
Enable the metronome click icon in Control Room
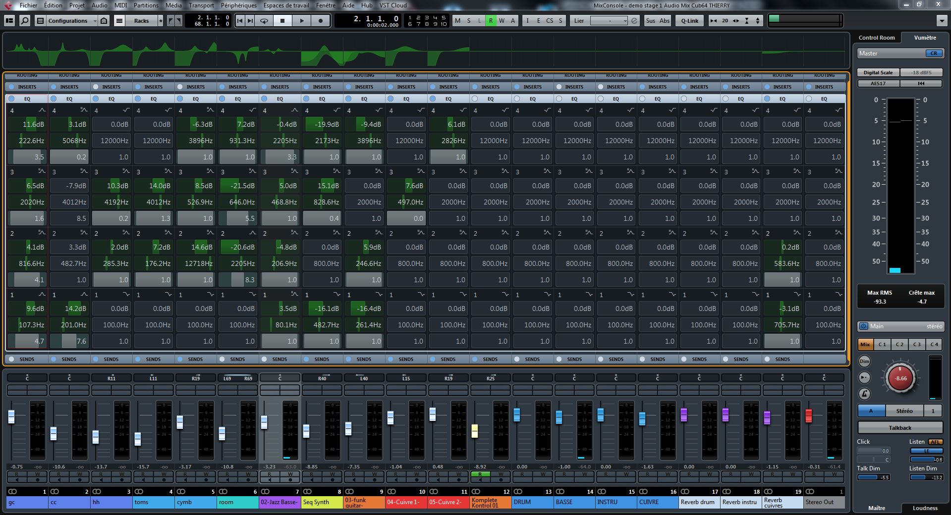click(x=865, y=394)
